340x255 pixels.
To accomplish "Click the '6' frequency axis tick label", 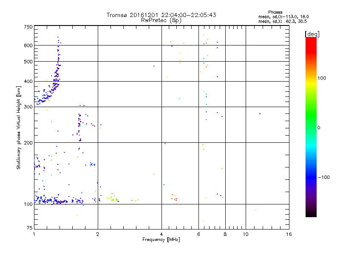I will [x=198, y=234].
